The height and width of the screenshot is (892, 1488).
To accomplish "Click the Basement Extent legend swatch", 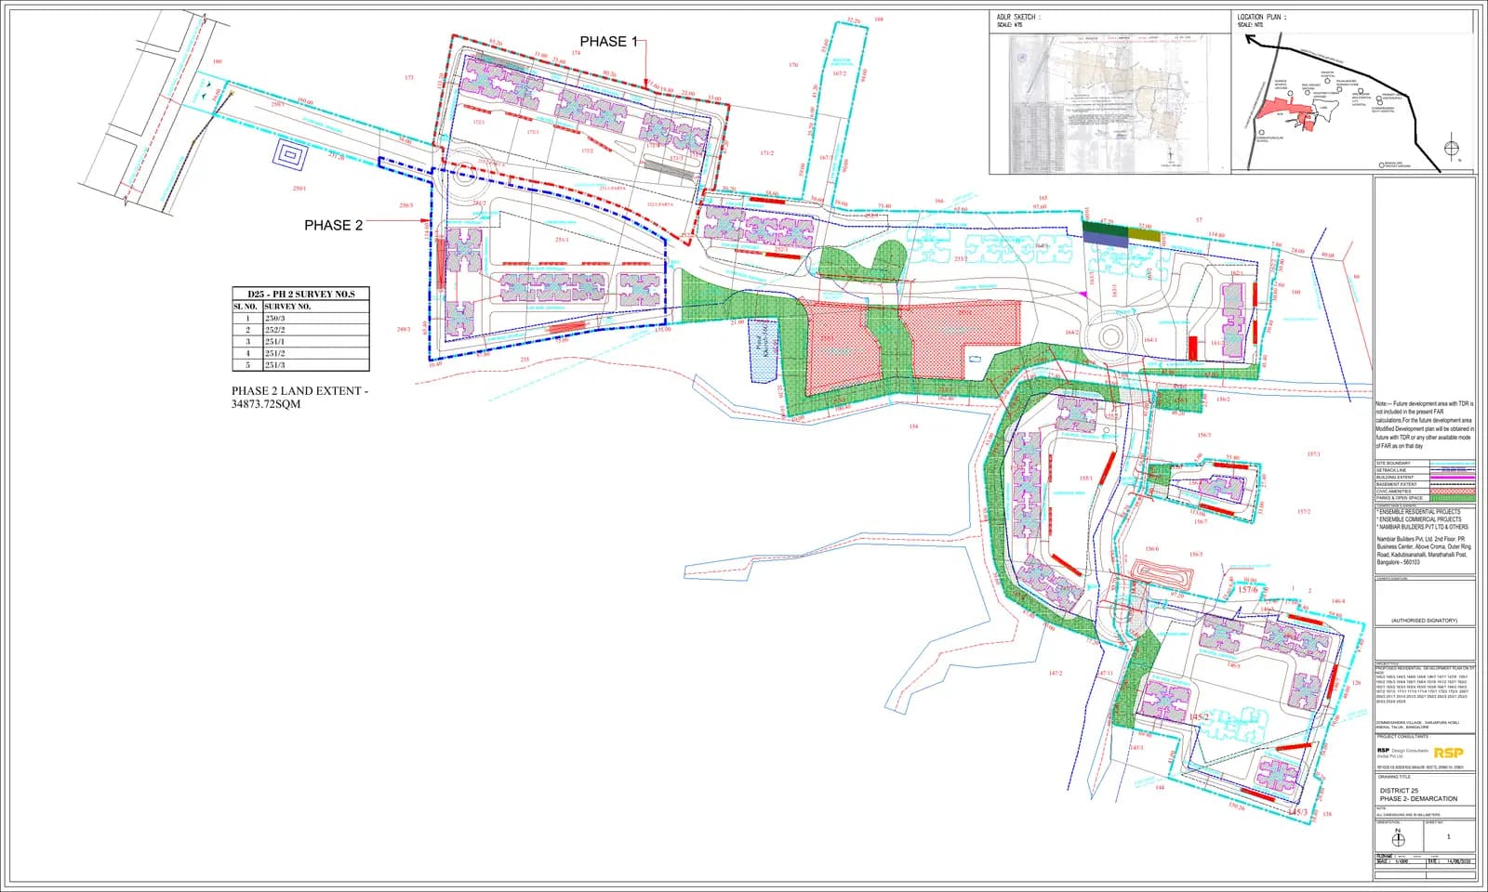I will point(1451,484).
